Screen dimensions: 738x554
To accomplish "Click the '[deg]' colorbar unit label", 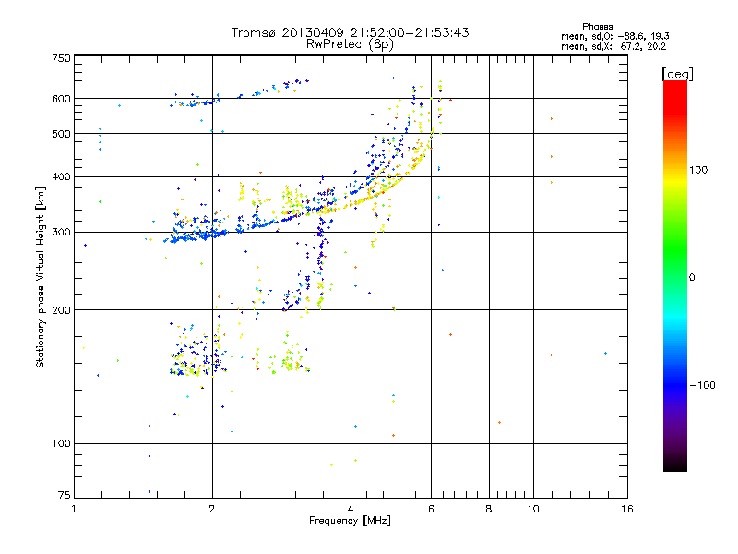I will [677, 74].
